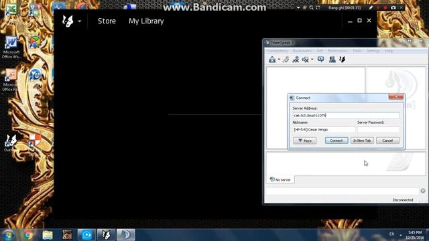Click the mute speakers toolbar icon
The height and width of the screenshot is (241, 429).
click(306, 60)
